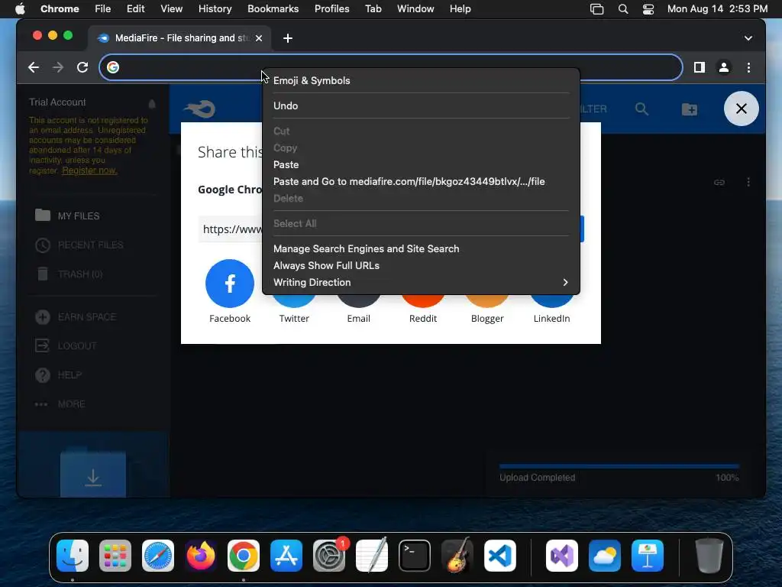Share via Reddit label
This screenshot has height=587, width=782.
tap(423, 319)
